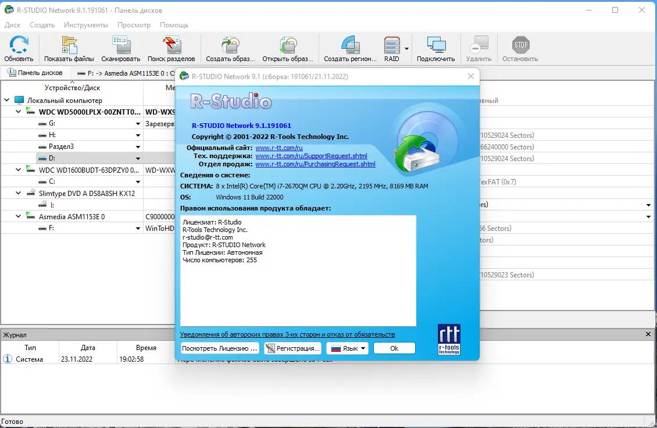Screen dimensions: 657x428
Task: Expand the Slimtype DVD drive entry
Action: [x=17, y=193]
